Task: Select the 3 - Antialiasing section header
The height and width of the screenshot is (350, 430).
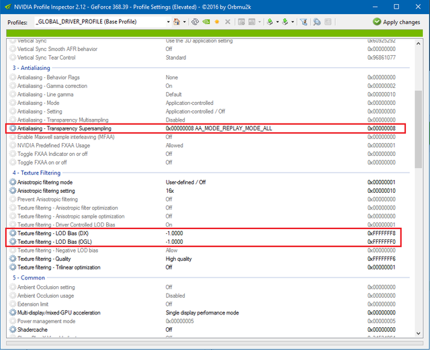Action: click(32, 68)
